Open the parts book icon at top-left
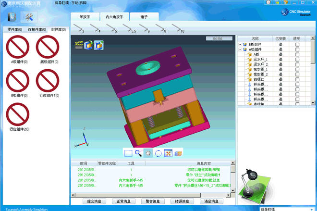 (x=12, y=17)
